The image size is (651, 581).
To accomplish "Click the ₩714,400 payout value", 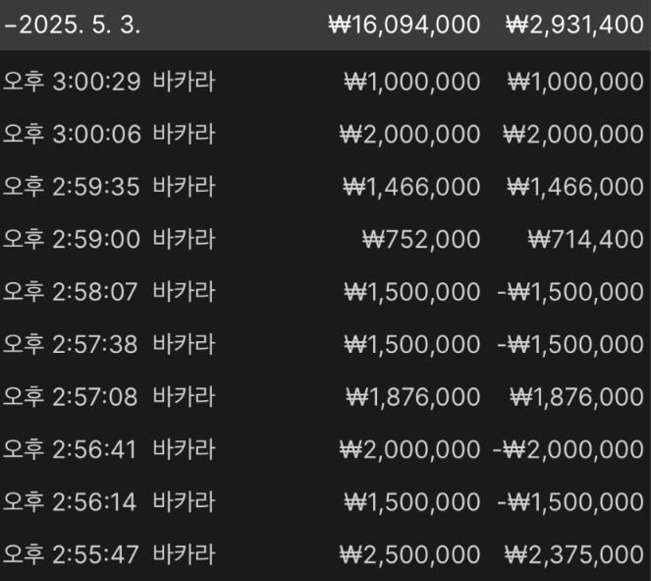I will [586, 240].
